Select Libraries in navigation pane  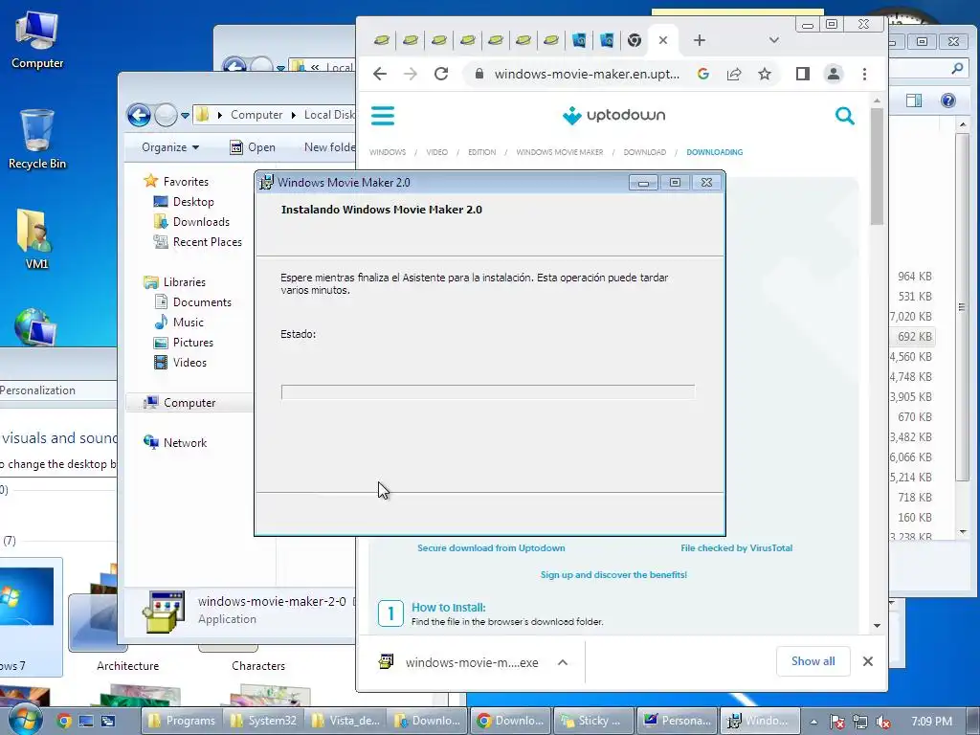175,282
